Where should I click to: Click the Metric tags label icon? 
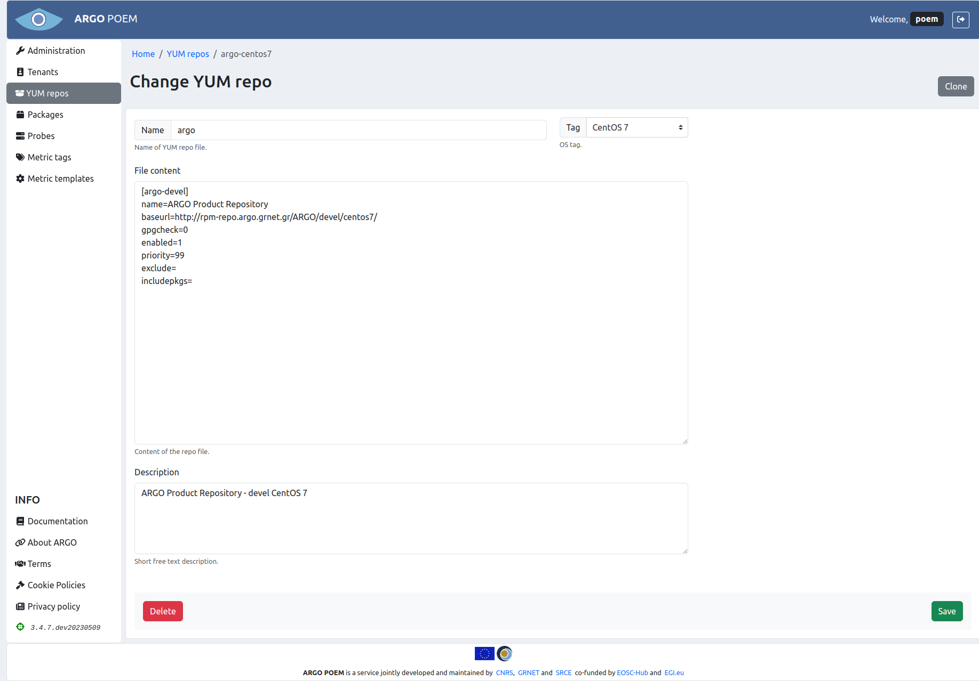coord(20,157)
